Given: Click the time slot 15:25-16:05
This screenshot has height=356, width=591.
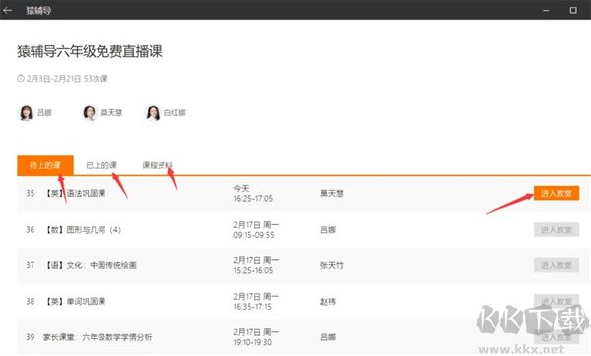Looking at the screenshot, I should (x=253, y=270).
